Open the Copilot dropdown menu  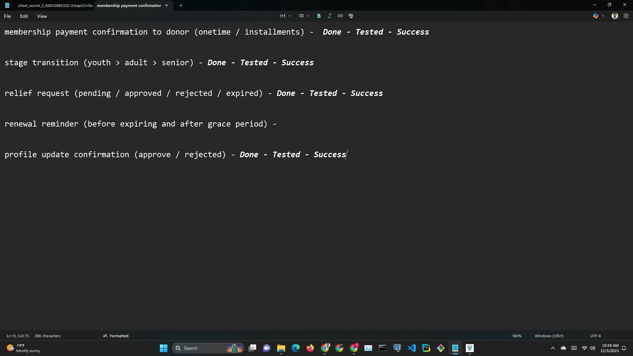(603, 16)
